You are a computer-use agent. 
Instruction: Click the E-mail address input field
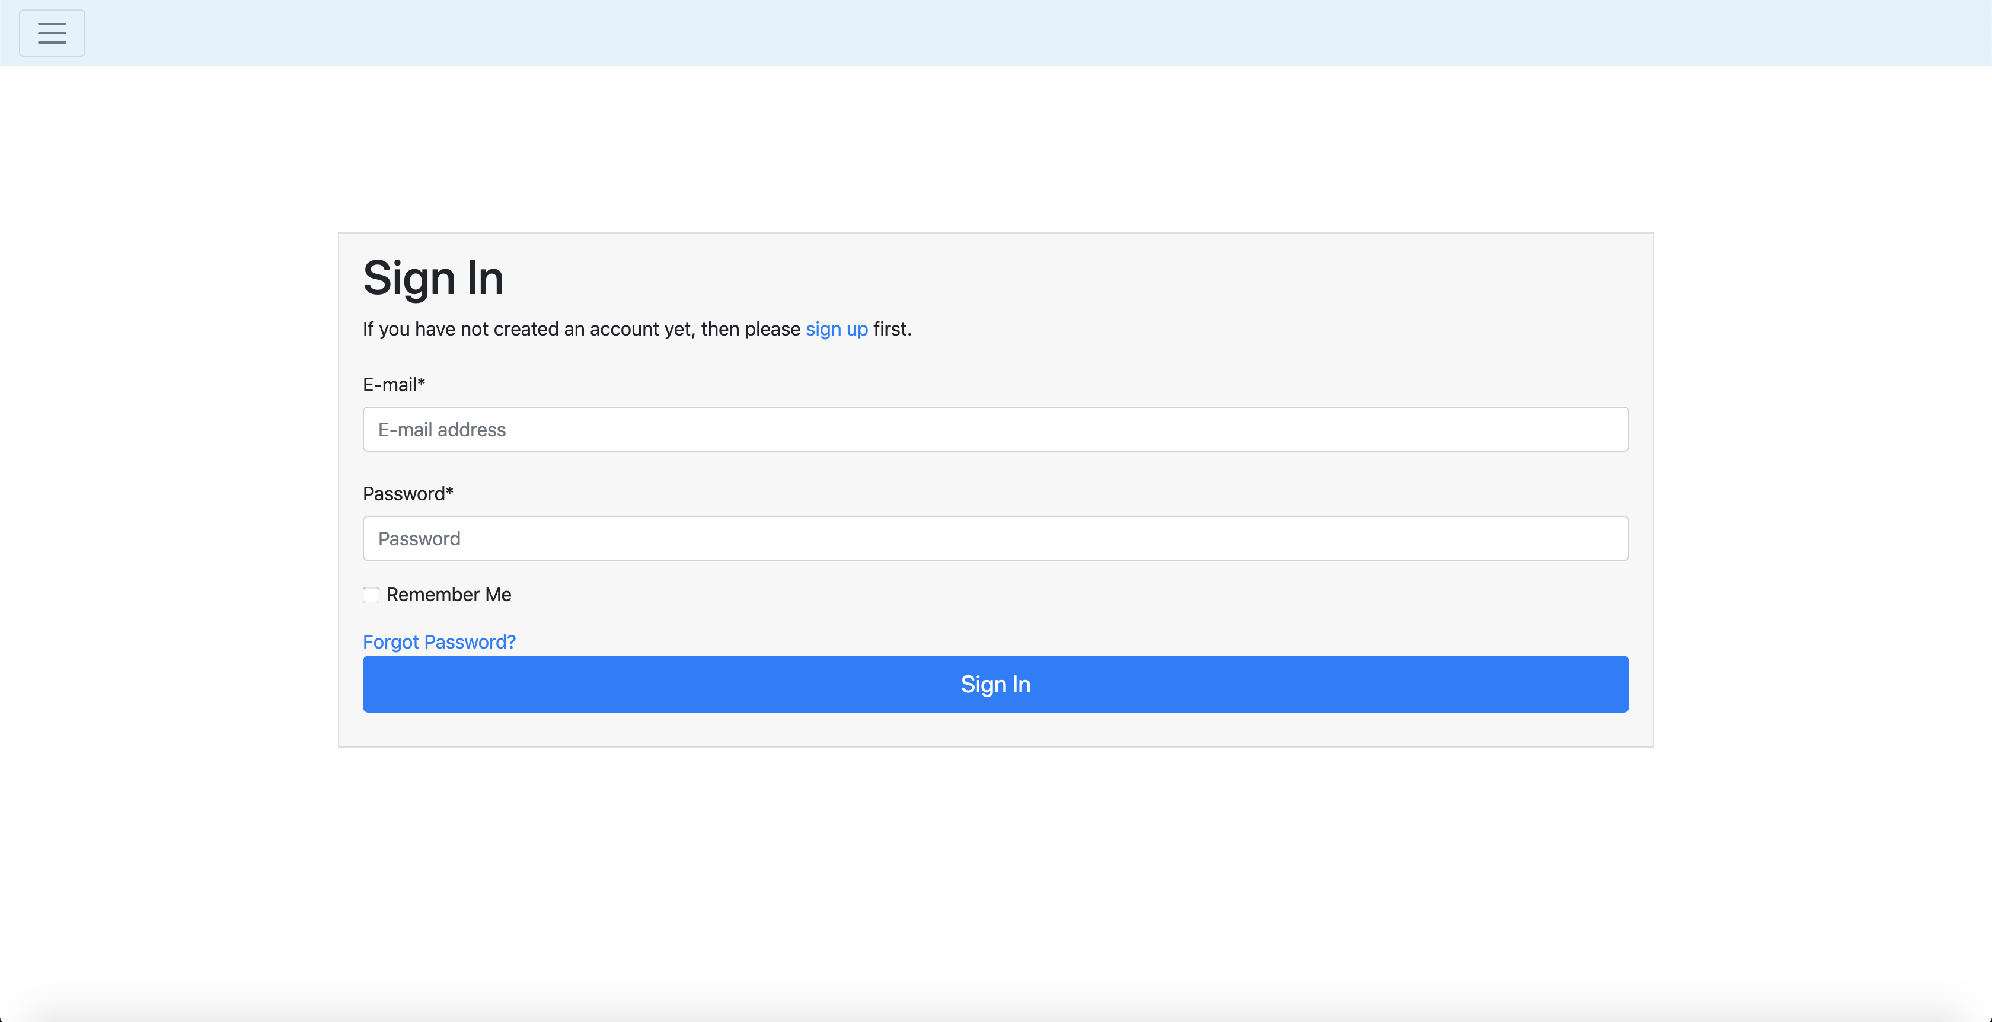995,429
